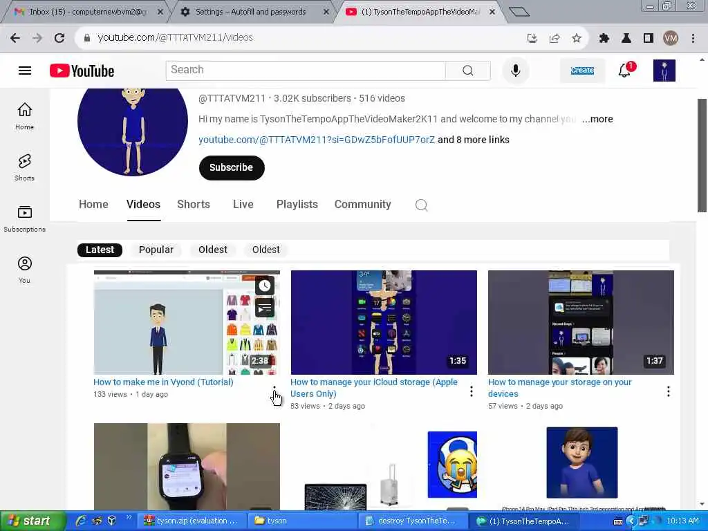The height and width of the screenshot is (531, 708).
Task: Open 'How to make me in Vyond' title
Action: 163,382
